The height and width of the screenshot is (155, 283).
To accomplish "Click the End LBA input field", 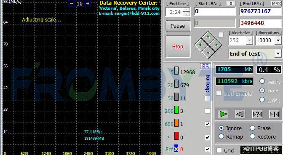I will 260,11.
